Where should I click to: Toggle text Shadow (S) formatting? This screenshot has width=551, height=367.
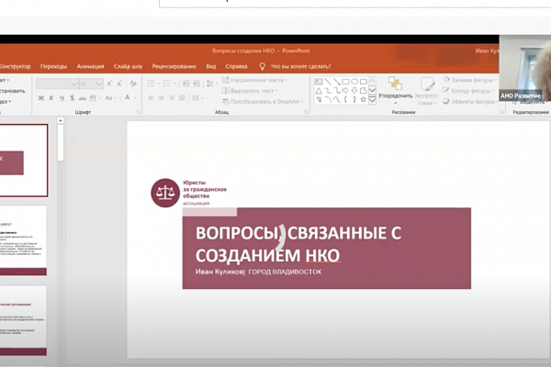coord(72,98)
